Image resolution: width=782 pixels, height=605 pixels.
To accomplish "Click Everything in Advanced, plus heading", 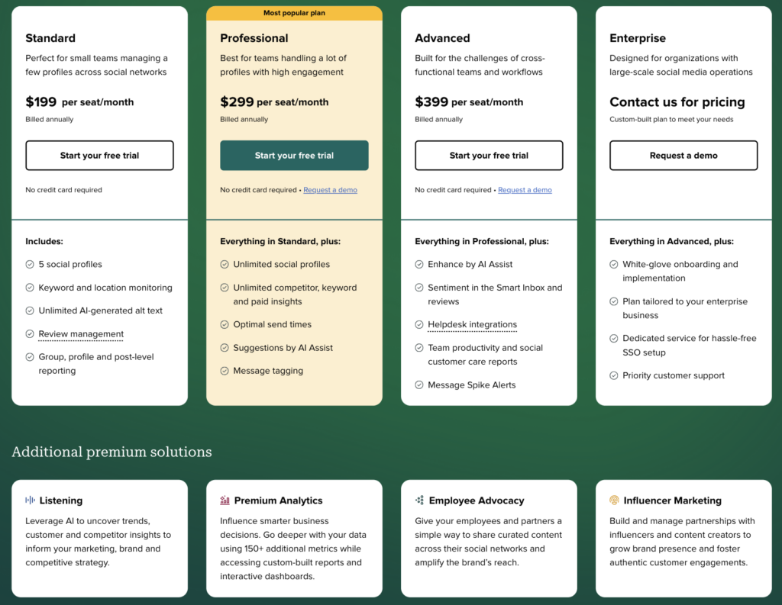I will click(671, 241).
